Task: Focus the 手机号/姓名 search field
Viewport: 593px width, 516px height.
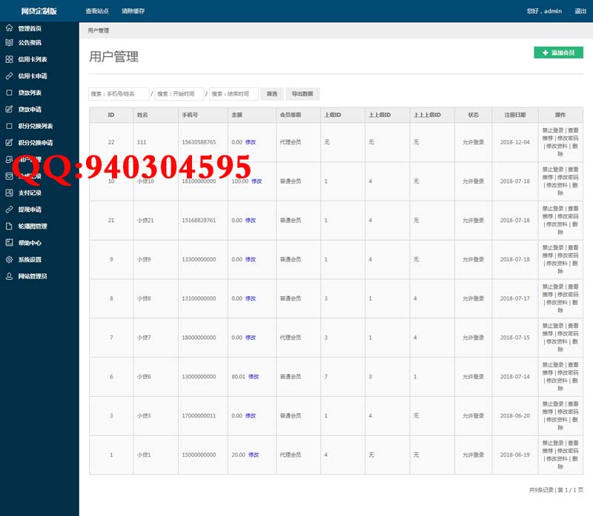Action: [119, 94]
